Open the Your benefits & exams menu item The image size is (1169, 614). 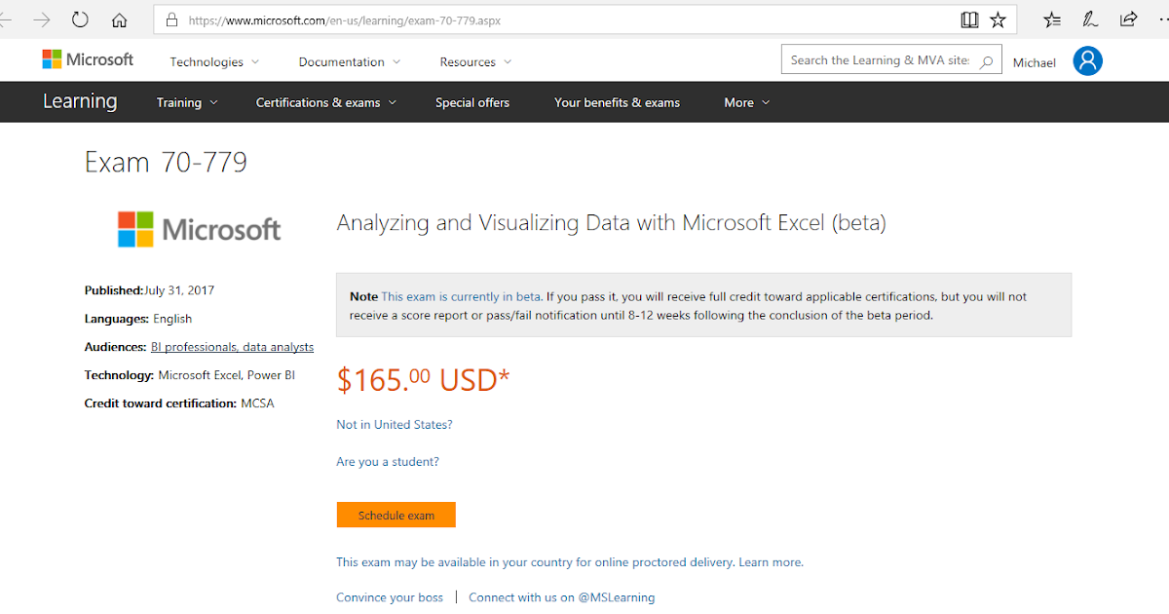[617, 101]
